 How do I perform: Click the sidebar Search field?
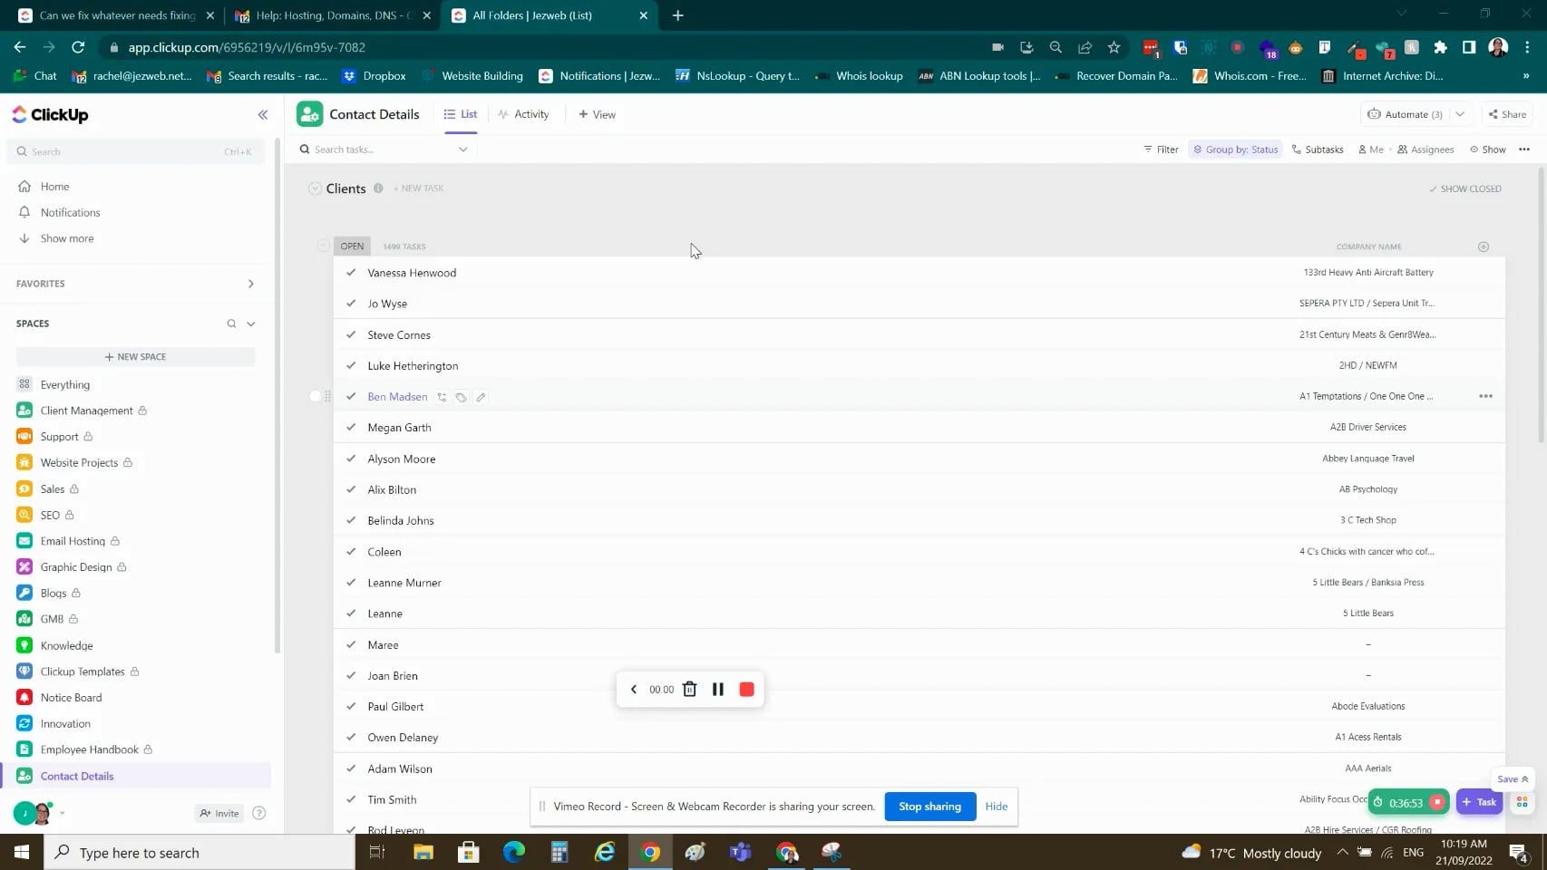coord(136,152)
